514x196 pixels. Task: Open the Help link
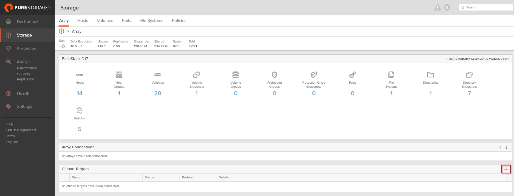[x=10, y=124]
